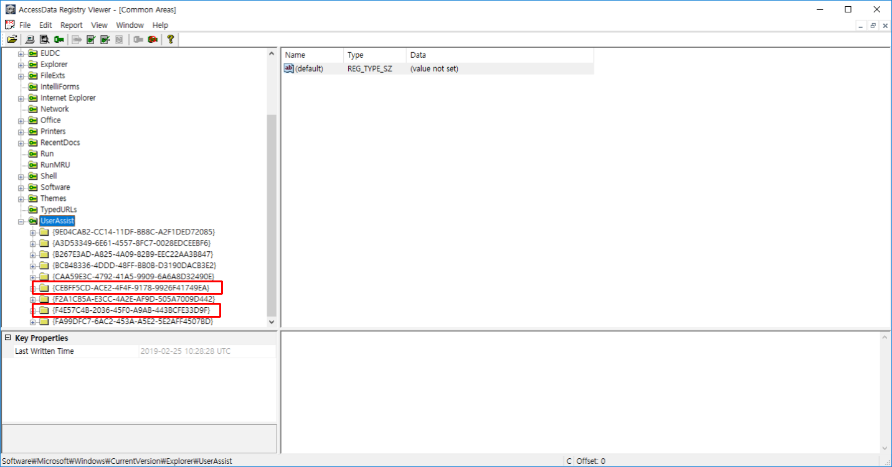Click the grayed Generate Report arrow icon
892x467 pixels.
[77, 39]
